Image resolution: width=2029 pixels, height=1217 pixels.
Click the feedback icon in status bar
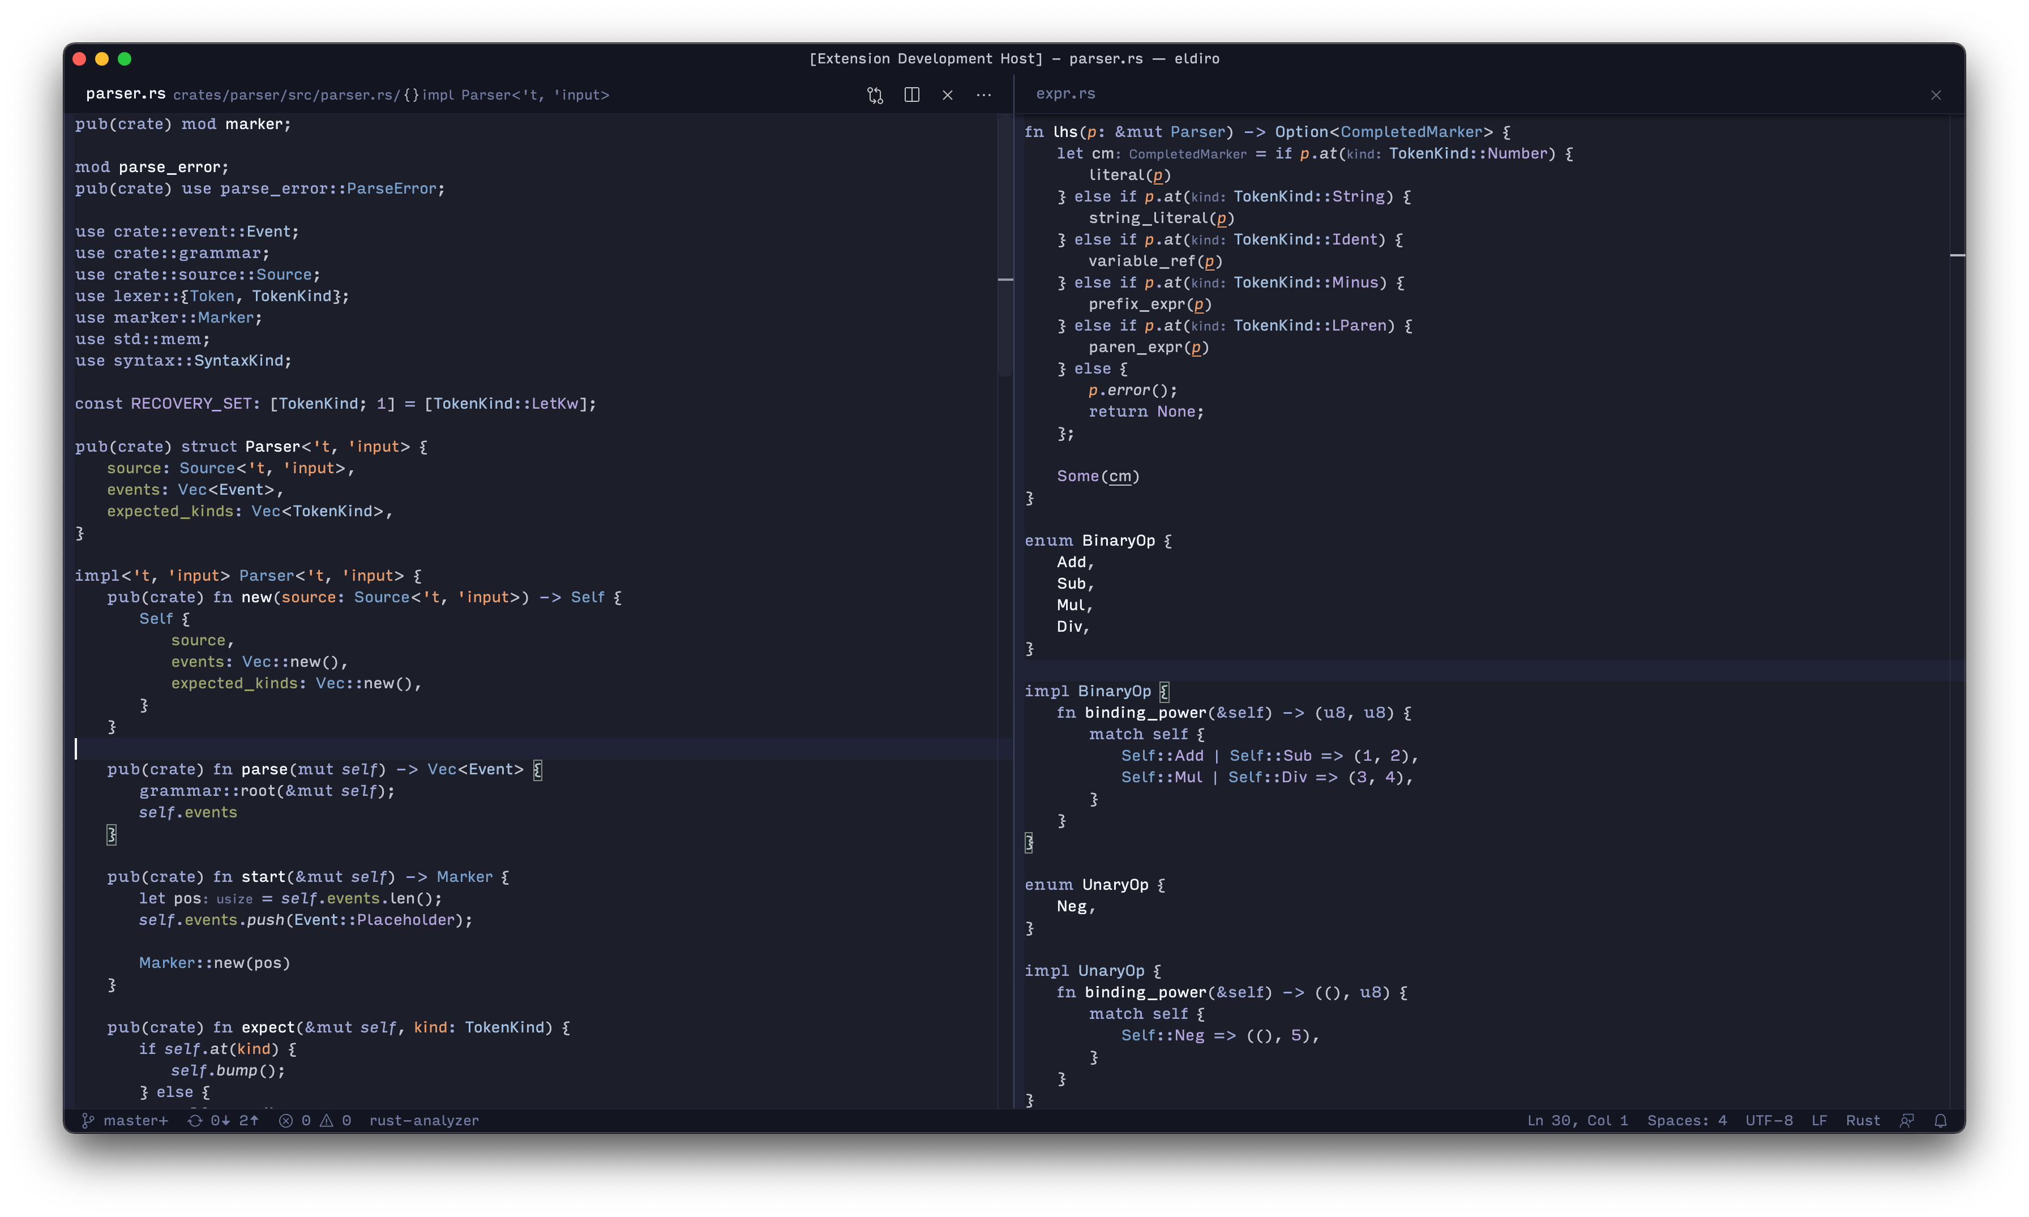(1907, 1120)
